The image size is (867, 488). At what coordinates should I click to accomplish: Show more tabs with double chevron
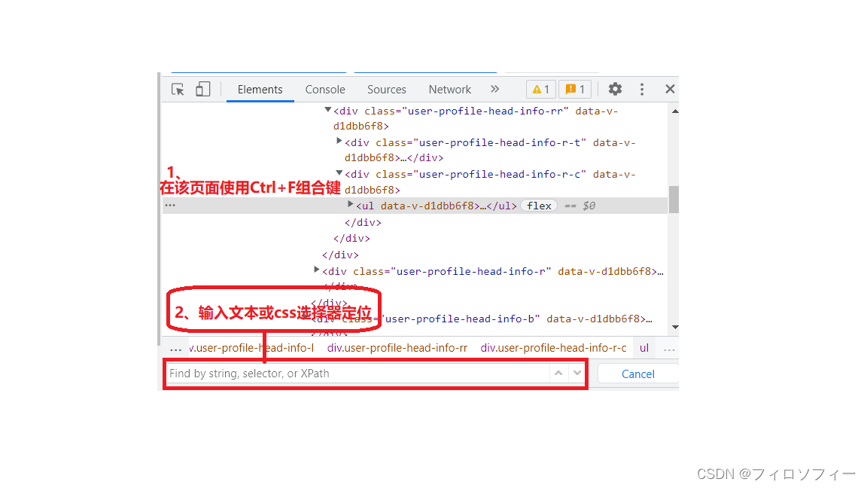495,89
